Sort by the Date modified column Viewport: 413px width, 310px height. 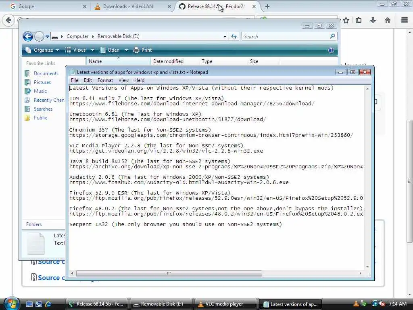175,61
